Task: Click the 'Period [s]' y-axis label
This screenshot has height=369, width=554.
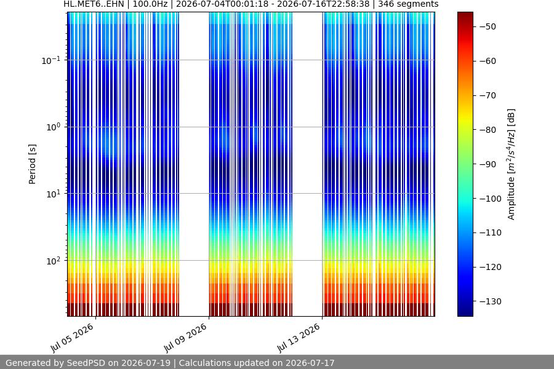Action: tap(32, 164)
